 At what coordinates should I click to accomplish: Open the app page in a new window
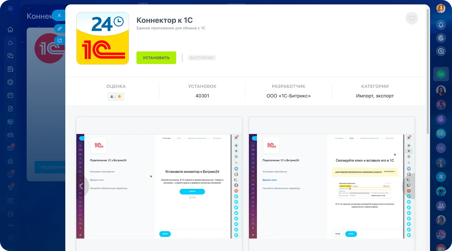pos(60,40)
